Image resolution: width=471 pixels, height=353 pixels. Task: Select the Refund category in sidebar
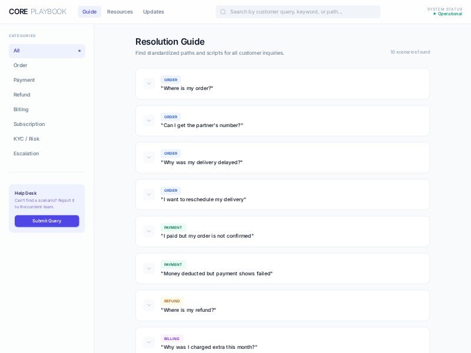(22, 95)
